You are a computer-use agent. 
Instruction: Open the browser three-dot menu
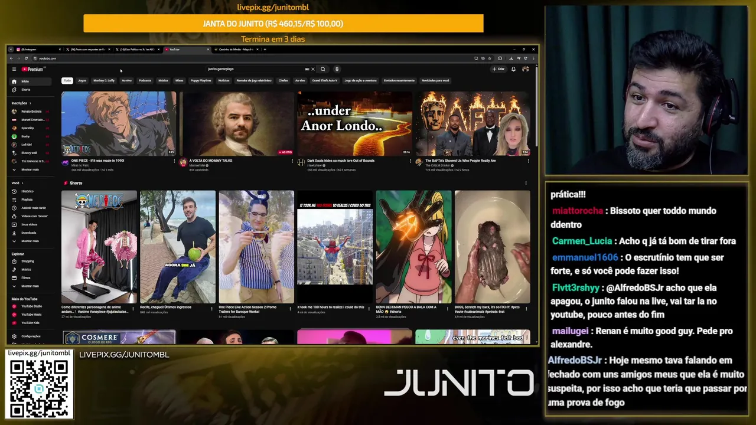[x=533, y=58]
